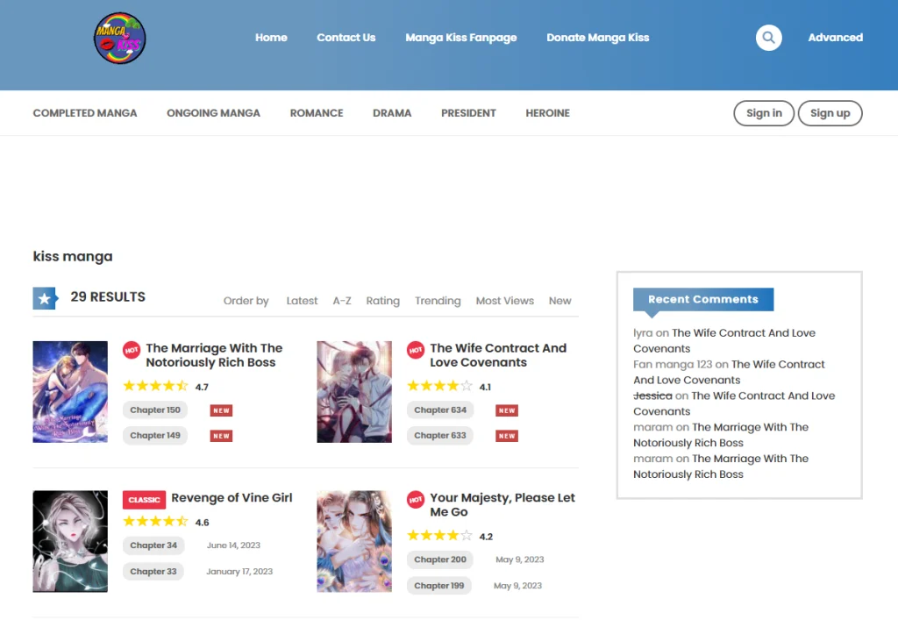Sort results by New
Image resolution: width=898 pixels, height=620 pixels.
(x=560, y=301)
